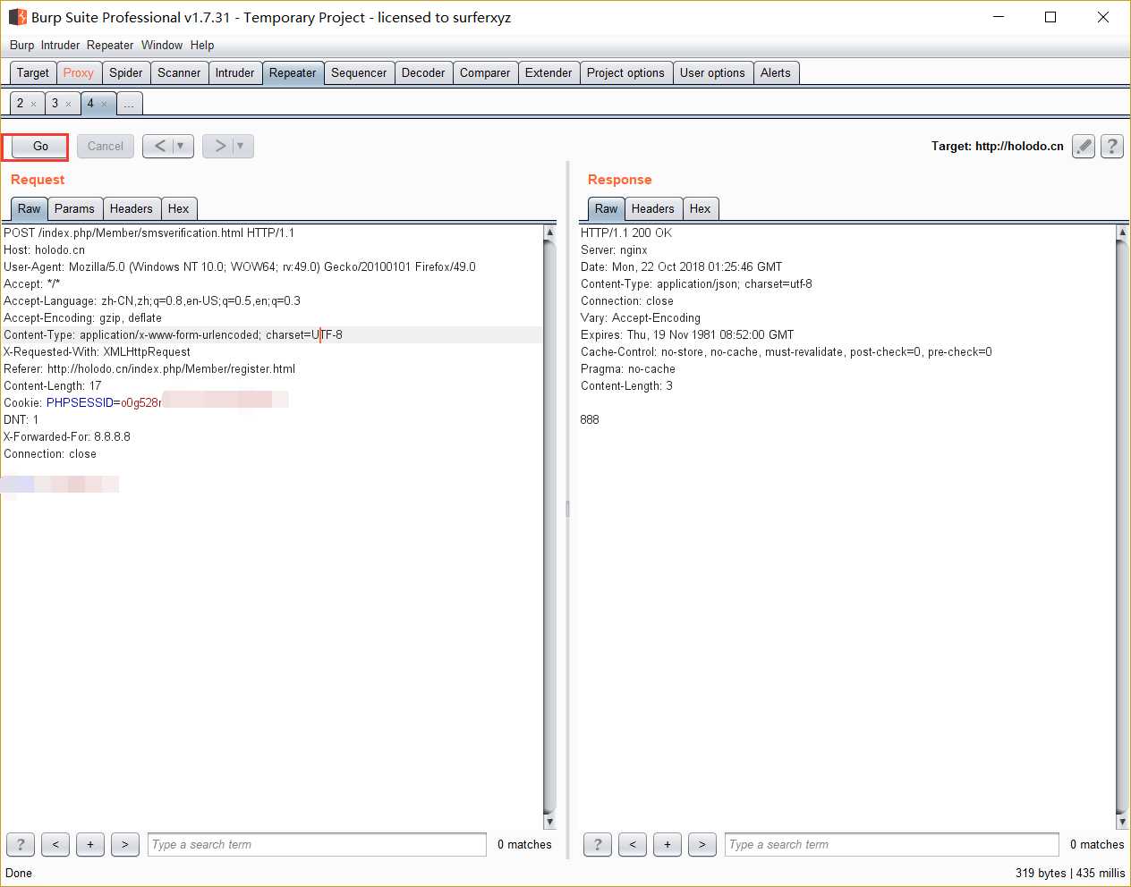Click the Burp Suite logo icon
1131x887 pixels.
(17, 17)
